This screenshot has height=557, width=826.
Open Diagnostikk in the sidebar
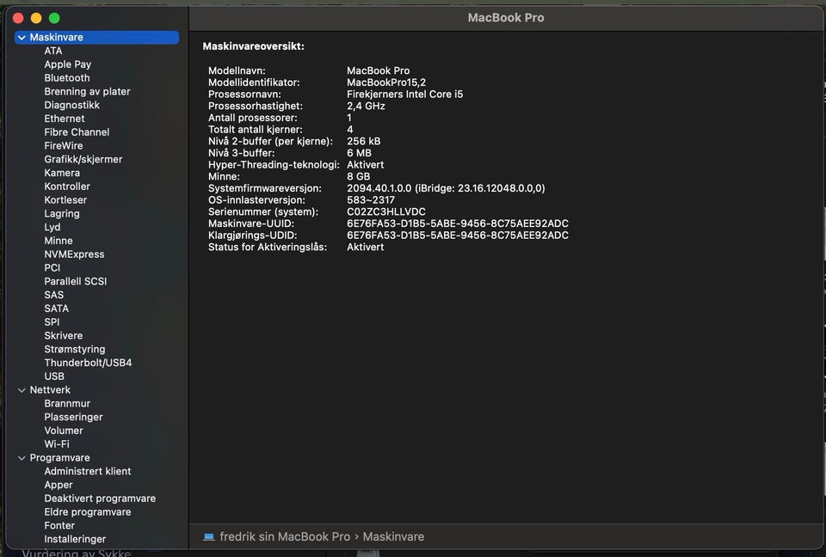[71, 105]
